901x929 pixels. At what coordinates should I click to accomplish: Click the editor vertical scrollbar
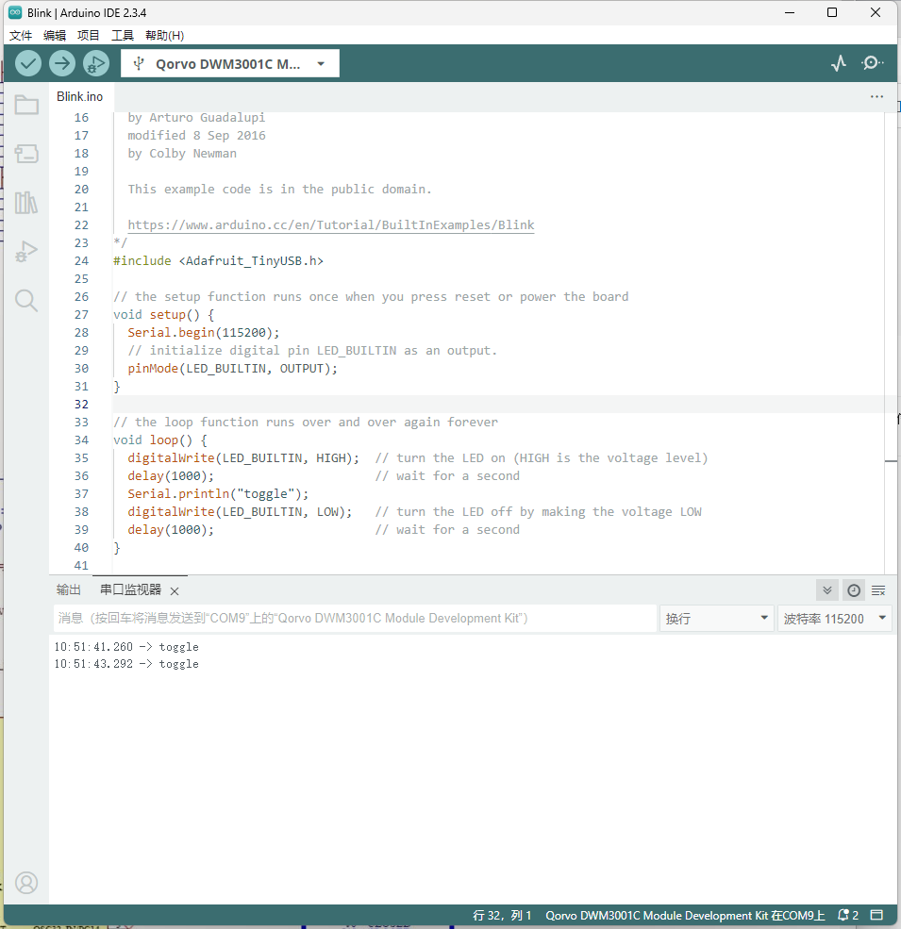click(x=891, y=342)
